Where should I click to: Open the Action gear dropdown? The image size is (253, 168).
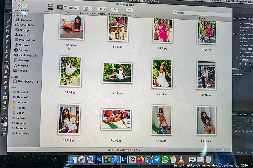tap(102, 9)
